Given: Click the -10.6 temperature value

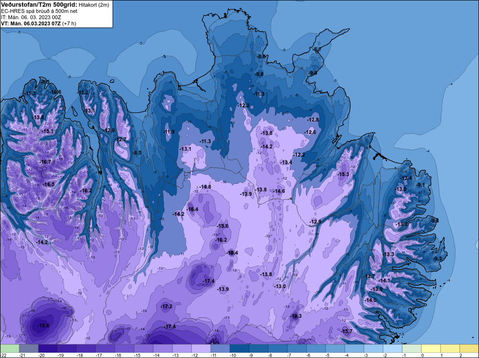Looking at the screenshot, I should click(55, 92).
